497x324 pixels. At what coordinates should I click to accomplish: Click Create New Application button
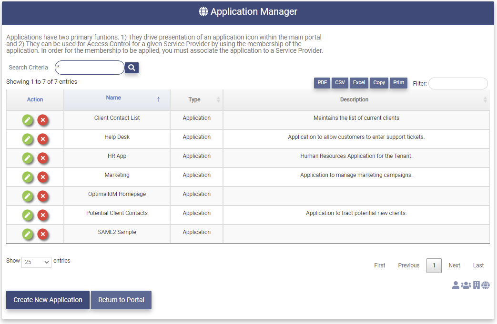tap(48, 300)
